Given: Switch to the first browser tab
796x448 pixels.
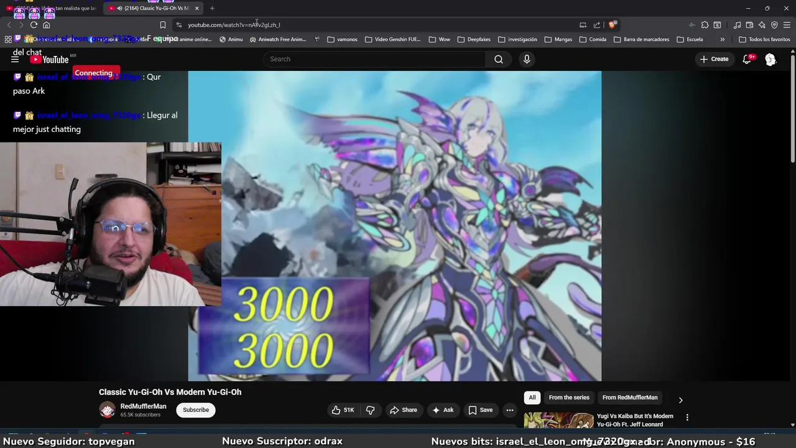Looking at the screenshot, I should pos(51,8).
